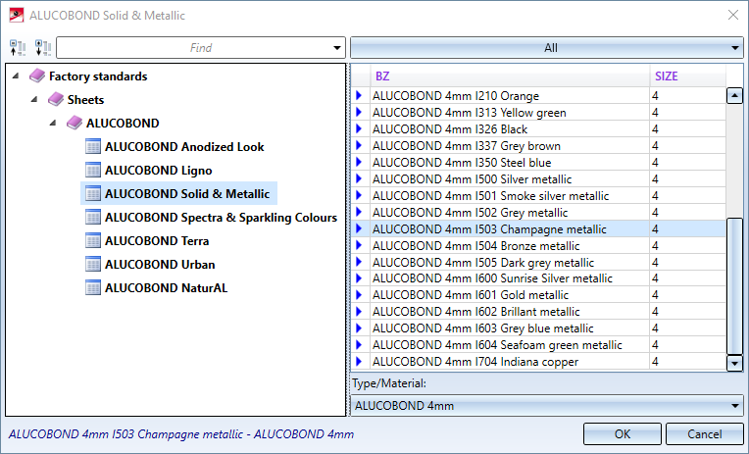Close the ALUCOBOND dialog window

pos(732,15)
